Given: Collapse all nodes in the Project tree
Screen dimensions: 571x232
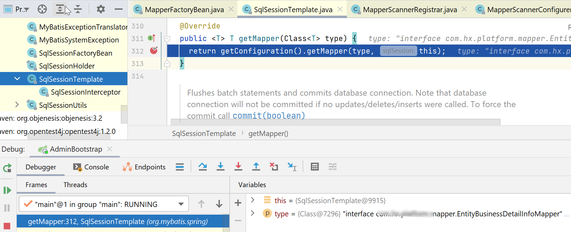Looking at the screenshot, I should pyautogui.click(x=78, y=9).
